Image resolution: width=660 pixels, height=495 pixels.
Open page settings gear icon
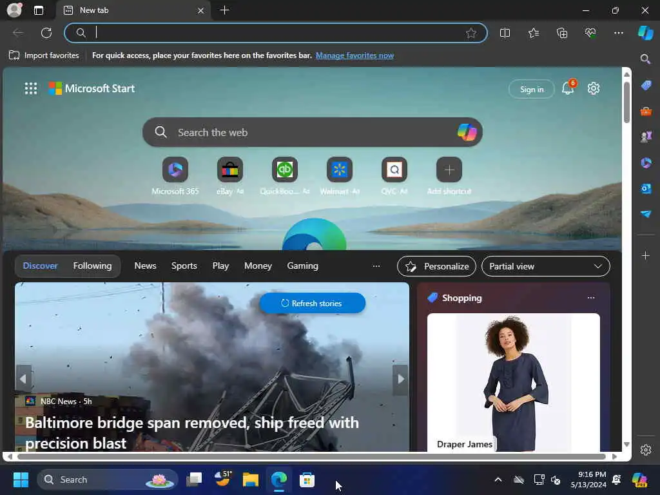(x=594, y=88)
